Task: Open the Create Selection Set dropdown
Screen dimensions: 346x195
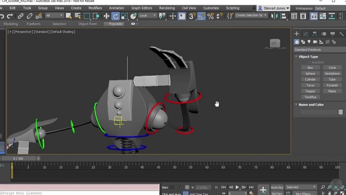Action: 251,15
